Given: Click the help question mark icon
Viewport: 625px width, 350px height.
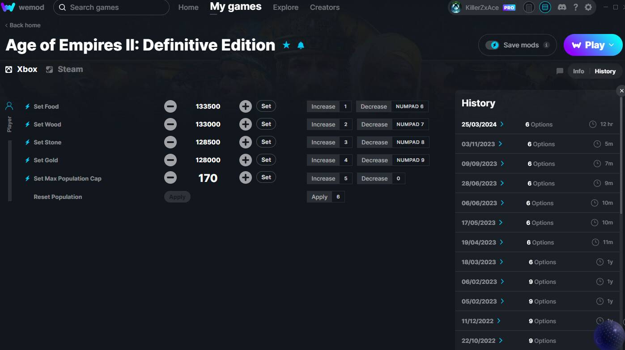Looking at the screenshot, I should tap(576, 7).
